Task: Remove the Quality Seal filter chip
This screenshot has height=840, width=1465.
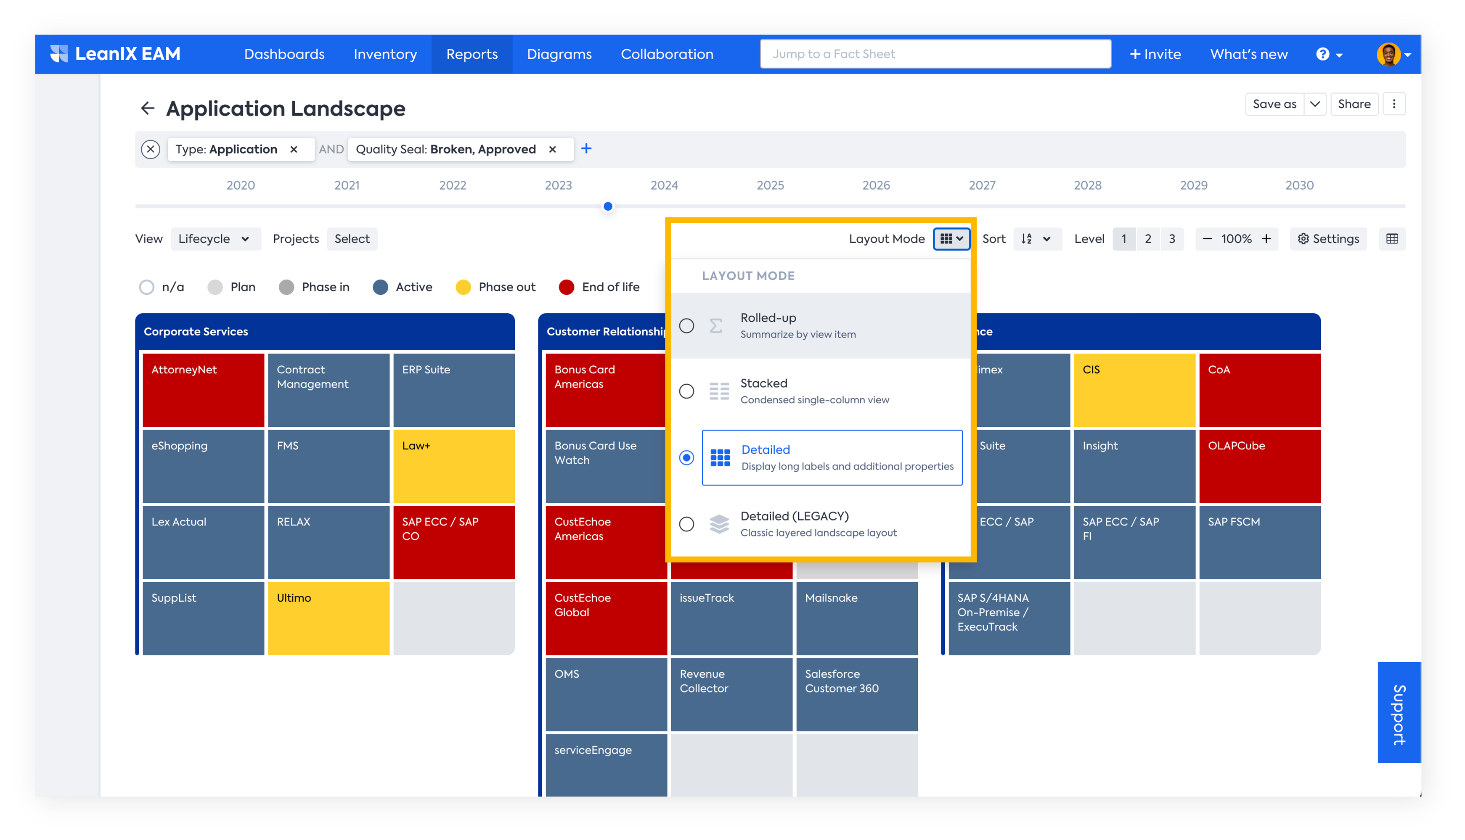Action: 552,149
